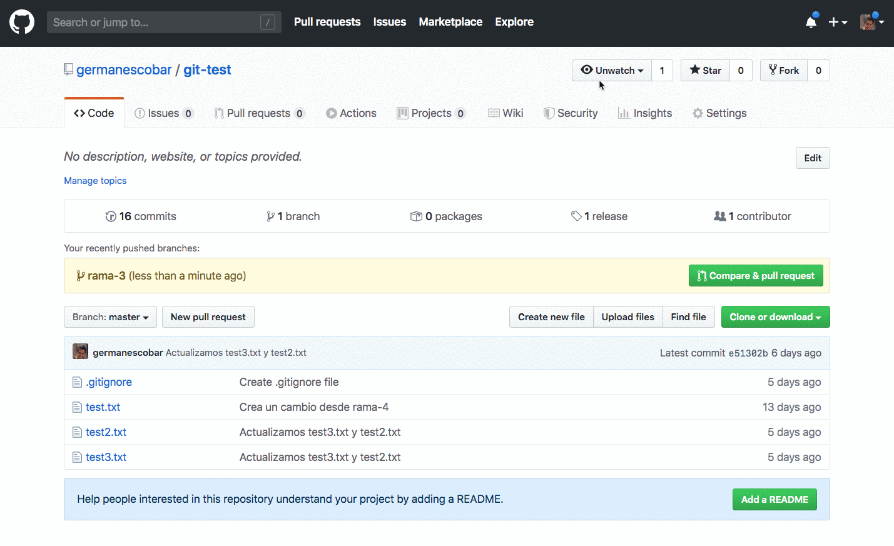This screenshot has height=546, width=894.
Task: View fork count next to Fork
Action: pos(818,71)
